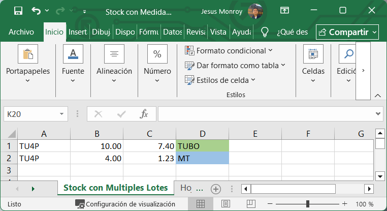Switch to the Fórmulas tab
Screen dimensions: 387x211
(x=149, y=32)
